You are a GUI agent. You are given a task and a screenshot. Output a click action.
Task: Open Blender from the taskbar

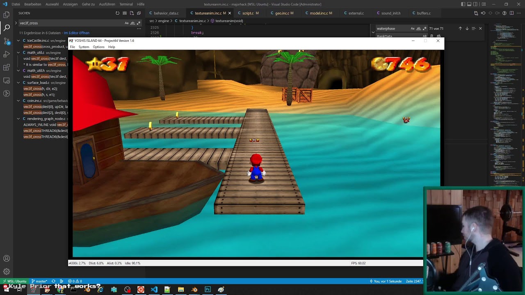point(194,290)
